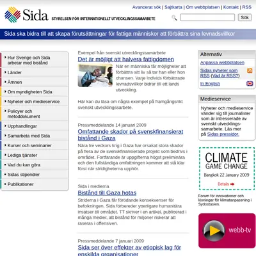The image size is (256, 256).
Task: Expand Hur Sverige och Sida arbetar med bistånd
Action: point(35,60)
